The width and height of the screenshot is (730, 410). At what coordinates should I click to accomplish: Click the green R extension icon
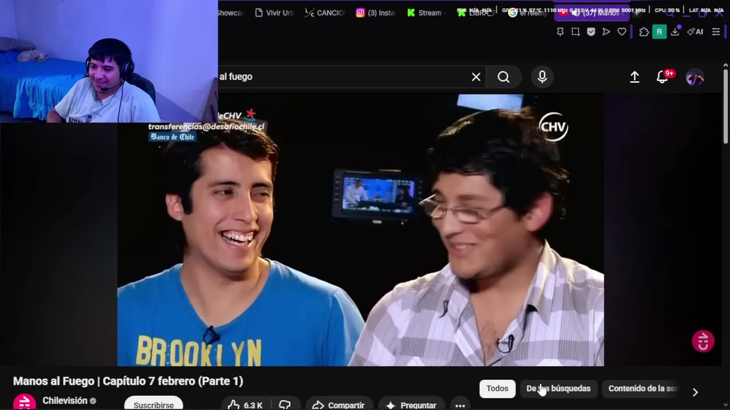pyautogui.click(x=659, y=32)
